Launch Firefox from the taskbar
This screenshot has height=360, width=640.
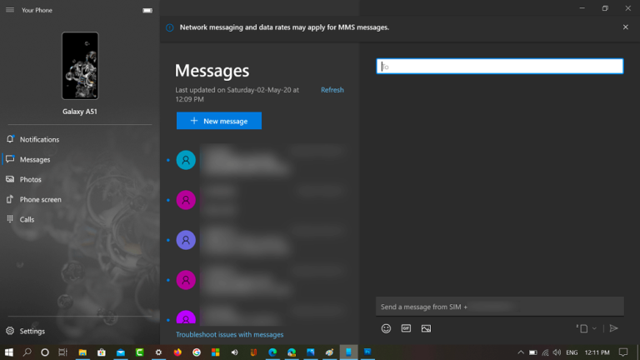coord(177,352)
